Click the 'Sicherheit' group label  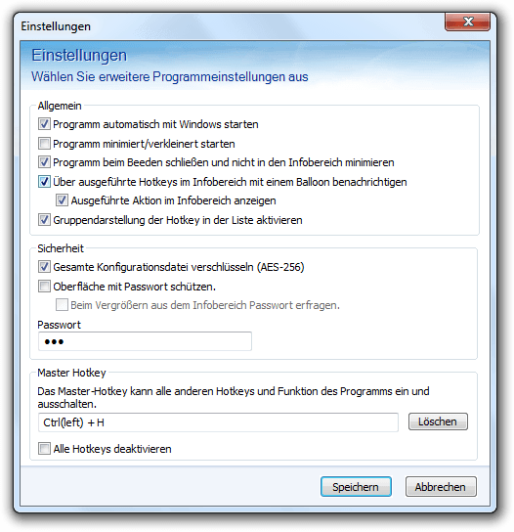pos(61,248)
